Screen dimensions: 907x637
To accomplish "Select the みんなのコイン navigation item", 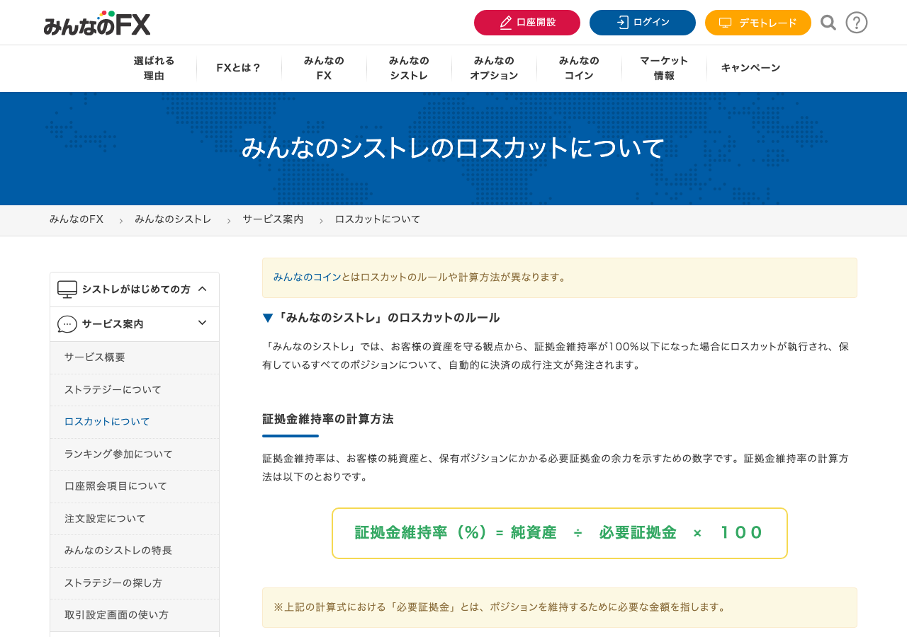I will tap(579, 68).
